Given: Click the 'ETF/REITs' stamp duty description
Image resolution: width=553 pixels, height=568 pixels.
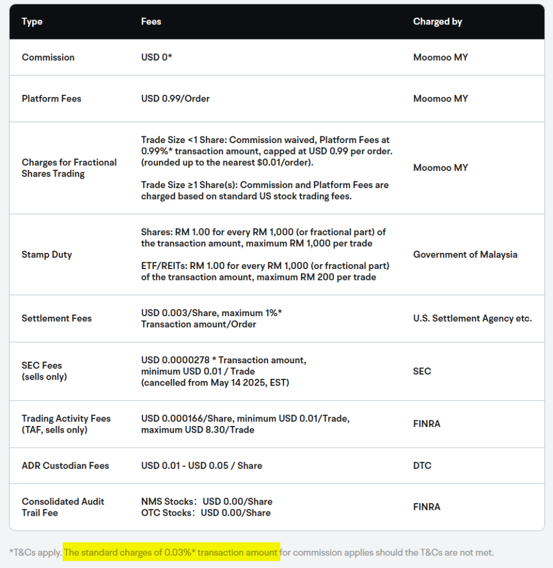Looking at the screenshot, I should click(265, 271).
